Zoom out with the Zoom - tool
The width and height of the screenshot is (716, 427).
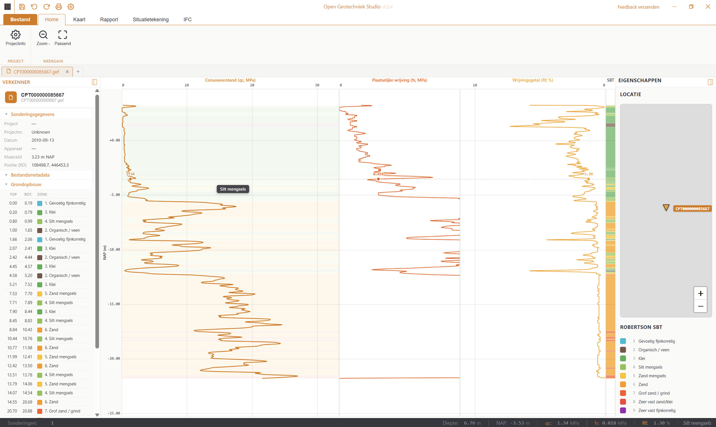[x=43, y=38]
